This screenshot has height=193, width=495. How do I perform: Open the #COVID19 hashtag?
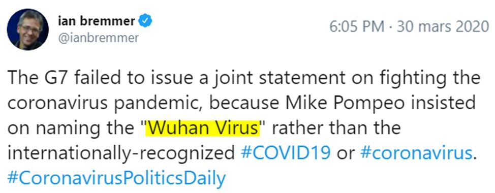point(286,153)
